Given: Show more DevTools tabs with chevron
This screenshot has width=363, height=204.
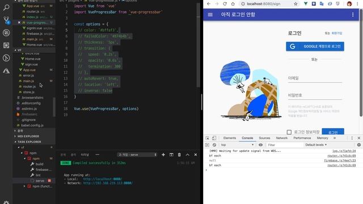Looking at the screenshot, I should [x=335, y=138].
